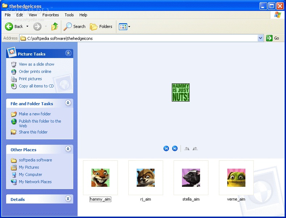Click the Go button
Viewport: 286px width, 218px height.
coord(273,38)
